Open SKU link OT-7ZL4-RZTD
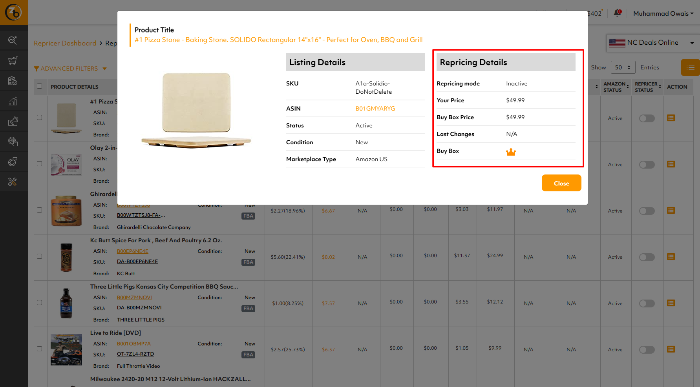 pos(135,354)
